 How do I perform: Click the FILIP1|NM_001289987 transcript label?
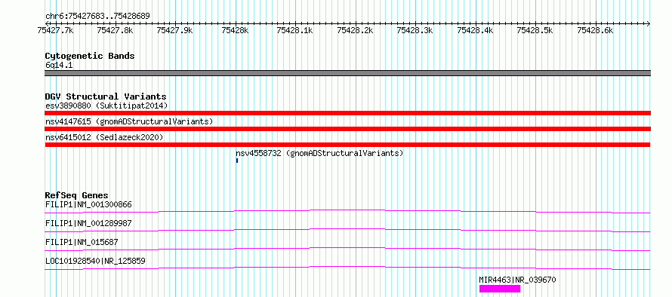tap(88, 223)
